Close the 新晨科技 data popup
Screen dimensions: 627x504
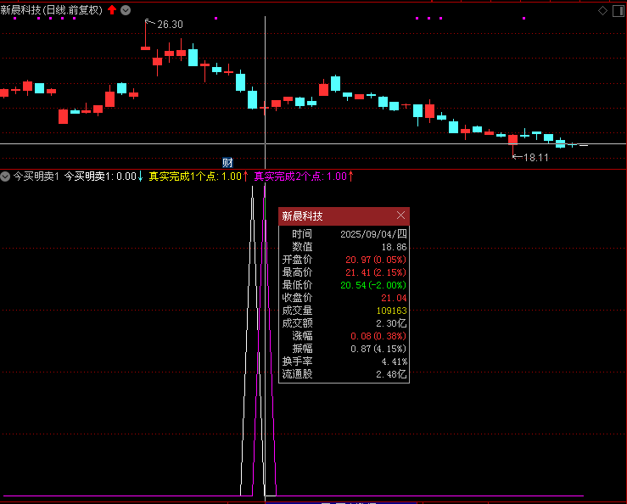pos(400,216)
